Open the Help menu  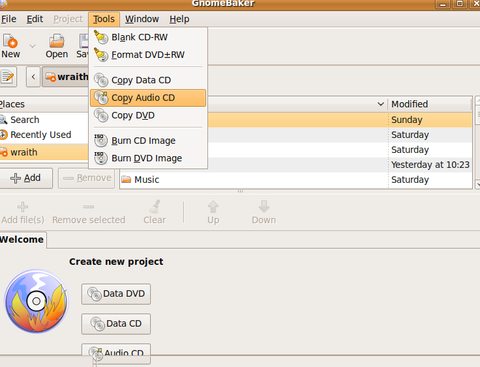click(x=179, y=19)
